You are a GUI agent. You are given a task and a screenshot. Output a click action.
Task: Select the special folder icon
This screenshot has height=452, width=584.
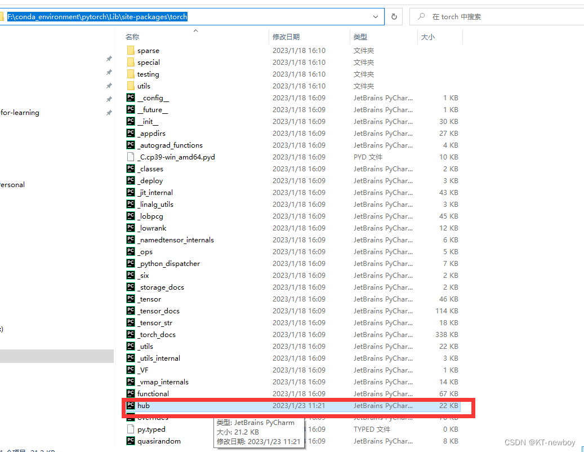coord(131,62)
